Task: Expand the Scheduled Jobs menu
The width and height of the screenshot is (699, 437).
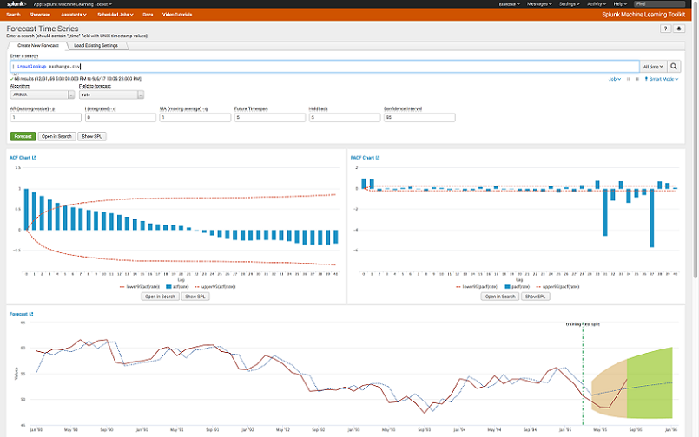Action: pyautogui.click(x=115, y=15)
